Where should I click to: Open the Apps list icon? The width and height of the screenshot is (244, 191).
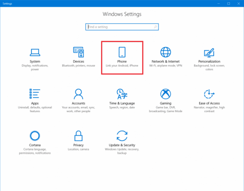[x=35, y=94]
